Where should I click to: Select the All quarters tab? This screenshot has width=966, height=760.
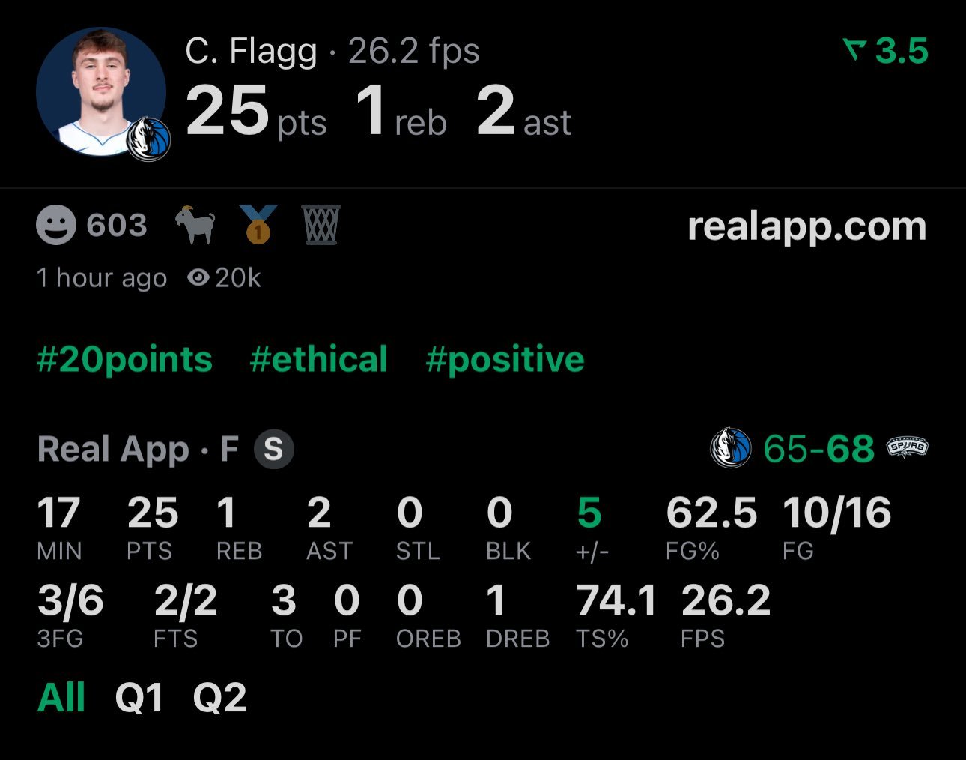pyautogui.click(x=61, y=698)
